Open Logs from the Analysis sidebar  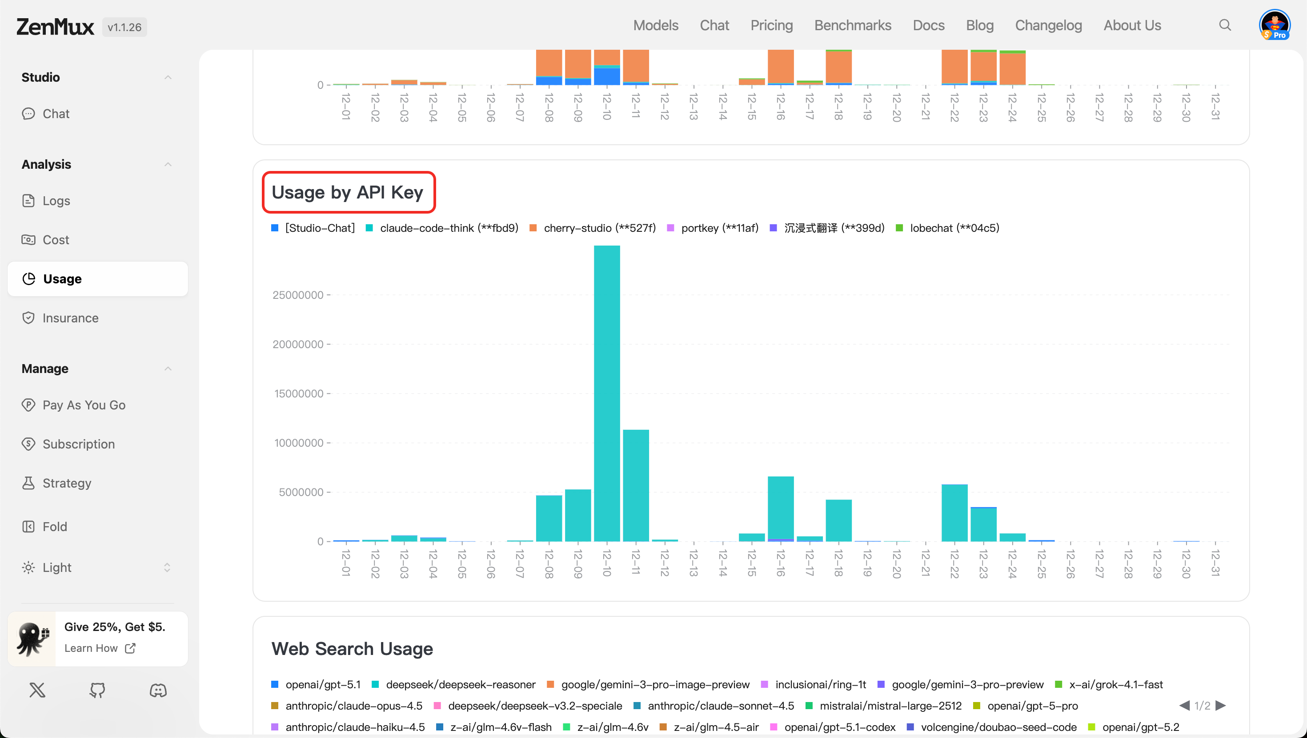[x=56, y=201]
